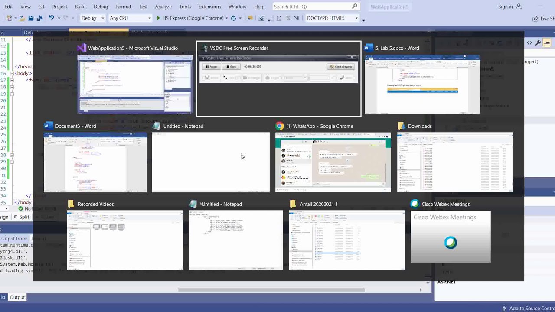The image size is (555, 312).
Task: Open the Help menu
Action: (x=259, y=6)
